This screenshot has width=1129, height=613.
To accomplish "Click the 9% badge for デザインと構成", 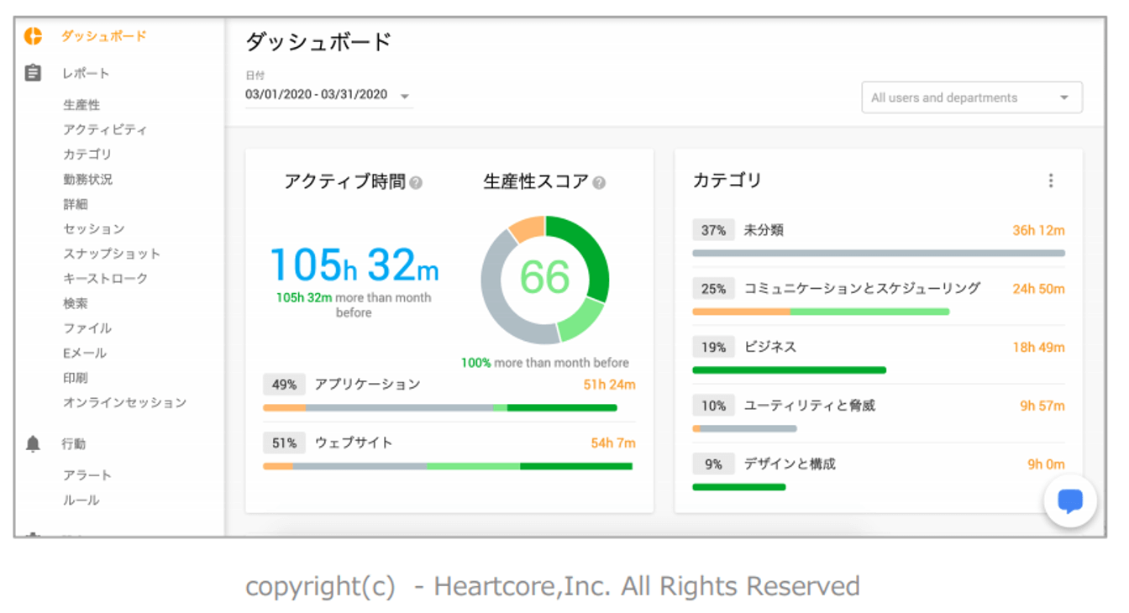I will tap(713, 464).
